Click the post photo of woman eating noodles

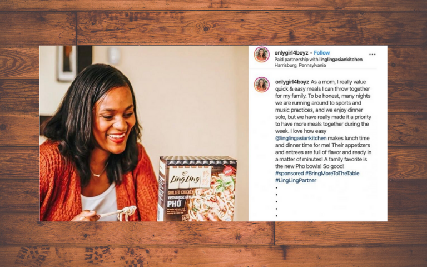pyautogui.click(x=144, y=133)
